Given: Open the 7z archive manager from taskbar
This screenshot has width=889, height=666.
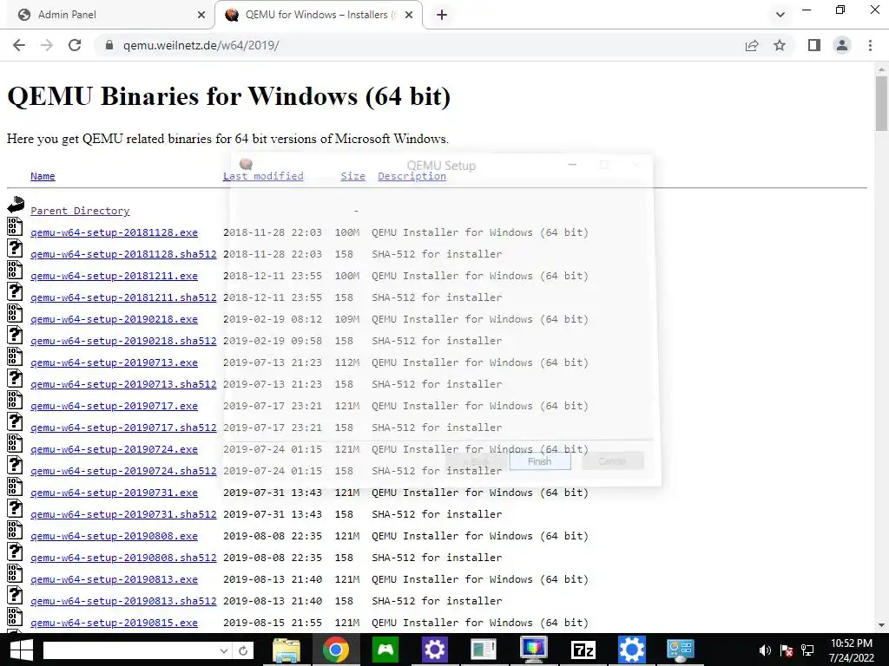Looking at the screenshot, I should (x=583, y=650).
